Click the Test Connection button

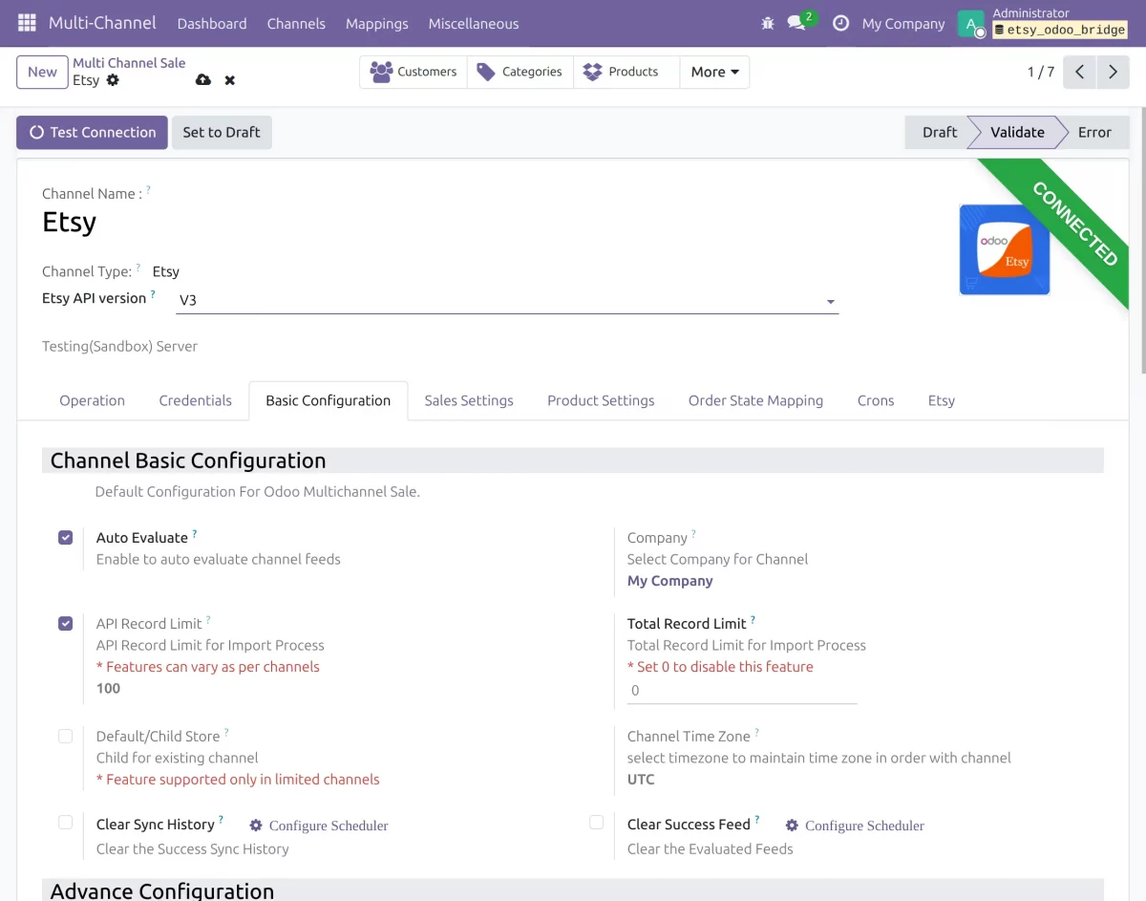(92, 133)
